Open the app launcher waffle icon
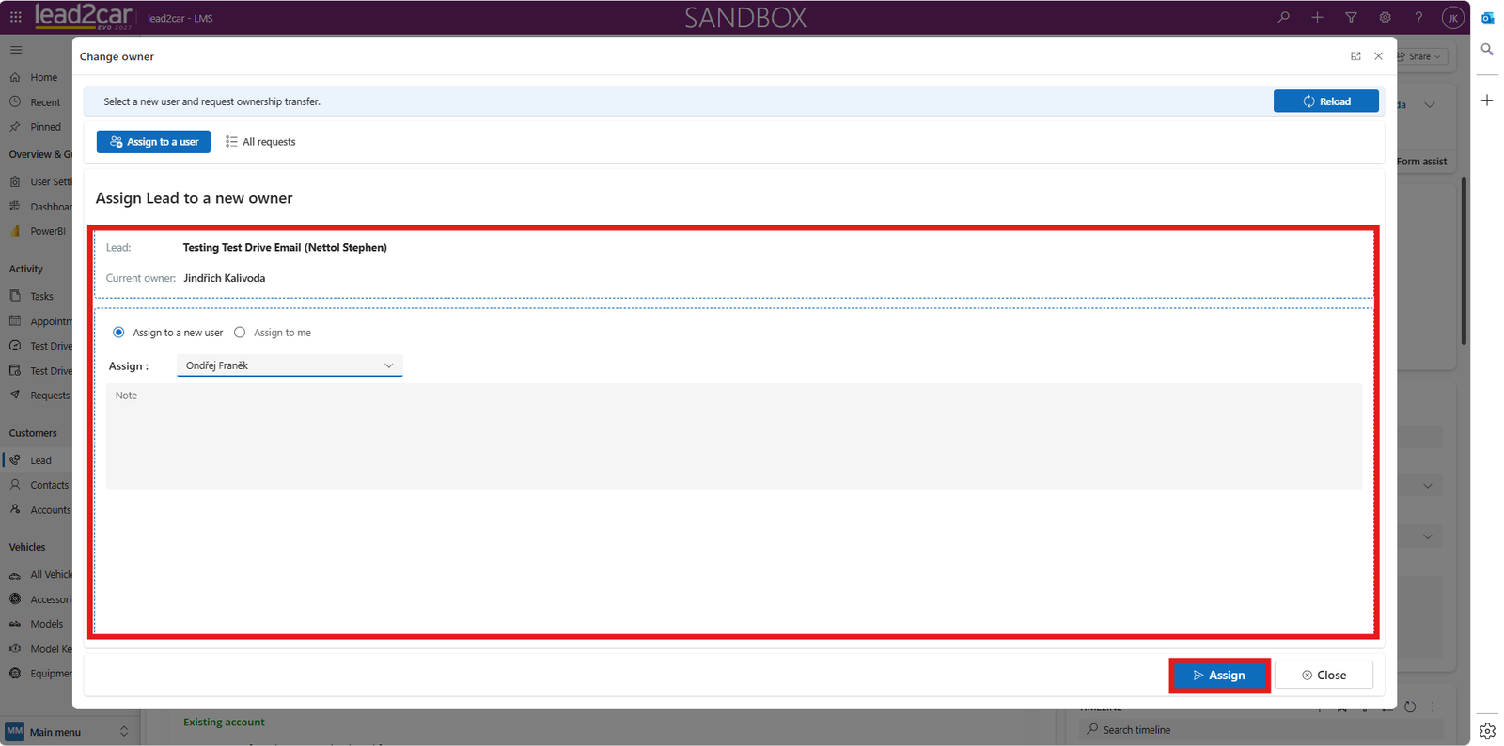Screen dimensions: 1504x746 [x=16, y=17]
